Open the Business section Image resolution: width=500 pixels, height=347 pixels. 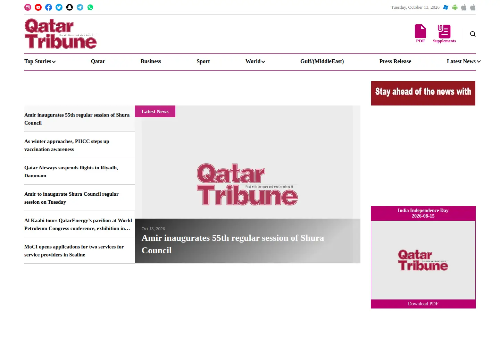point(151,61)
